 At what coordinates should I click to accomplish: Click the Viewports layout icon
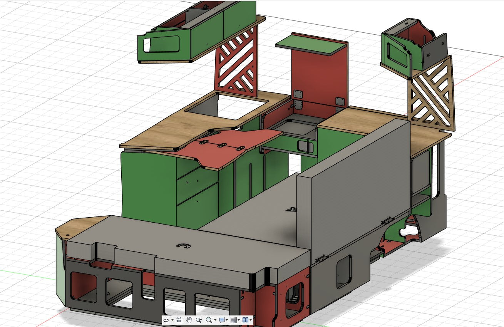point(245,320)
